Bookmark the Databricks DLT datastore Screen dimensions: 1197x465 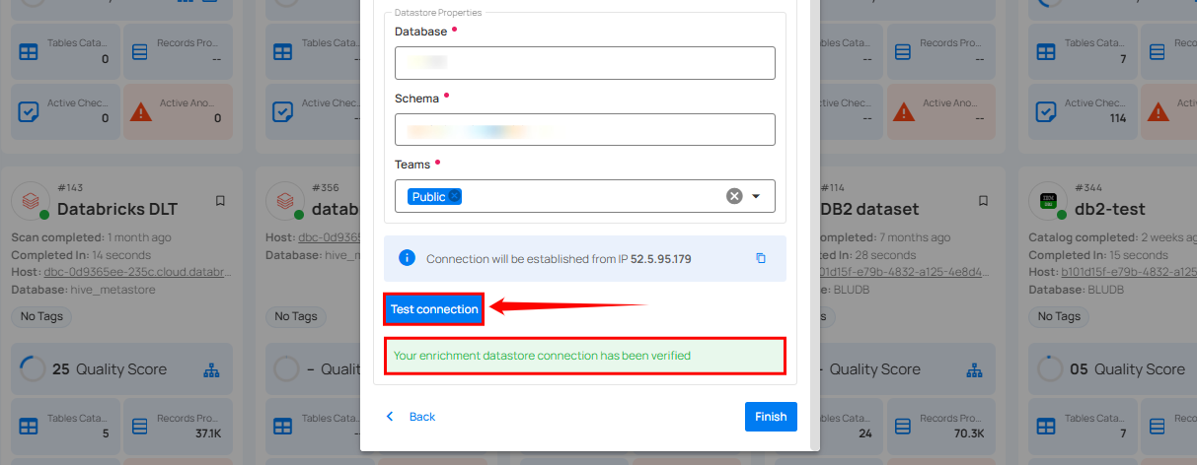point(220,201)
